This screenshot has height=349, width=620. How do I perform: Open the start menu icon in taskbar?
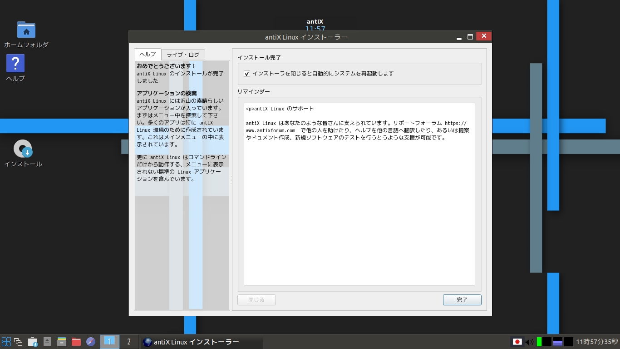[x=6, y=342]
